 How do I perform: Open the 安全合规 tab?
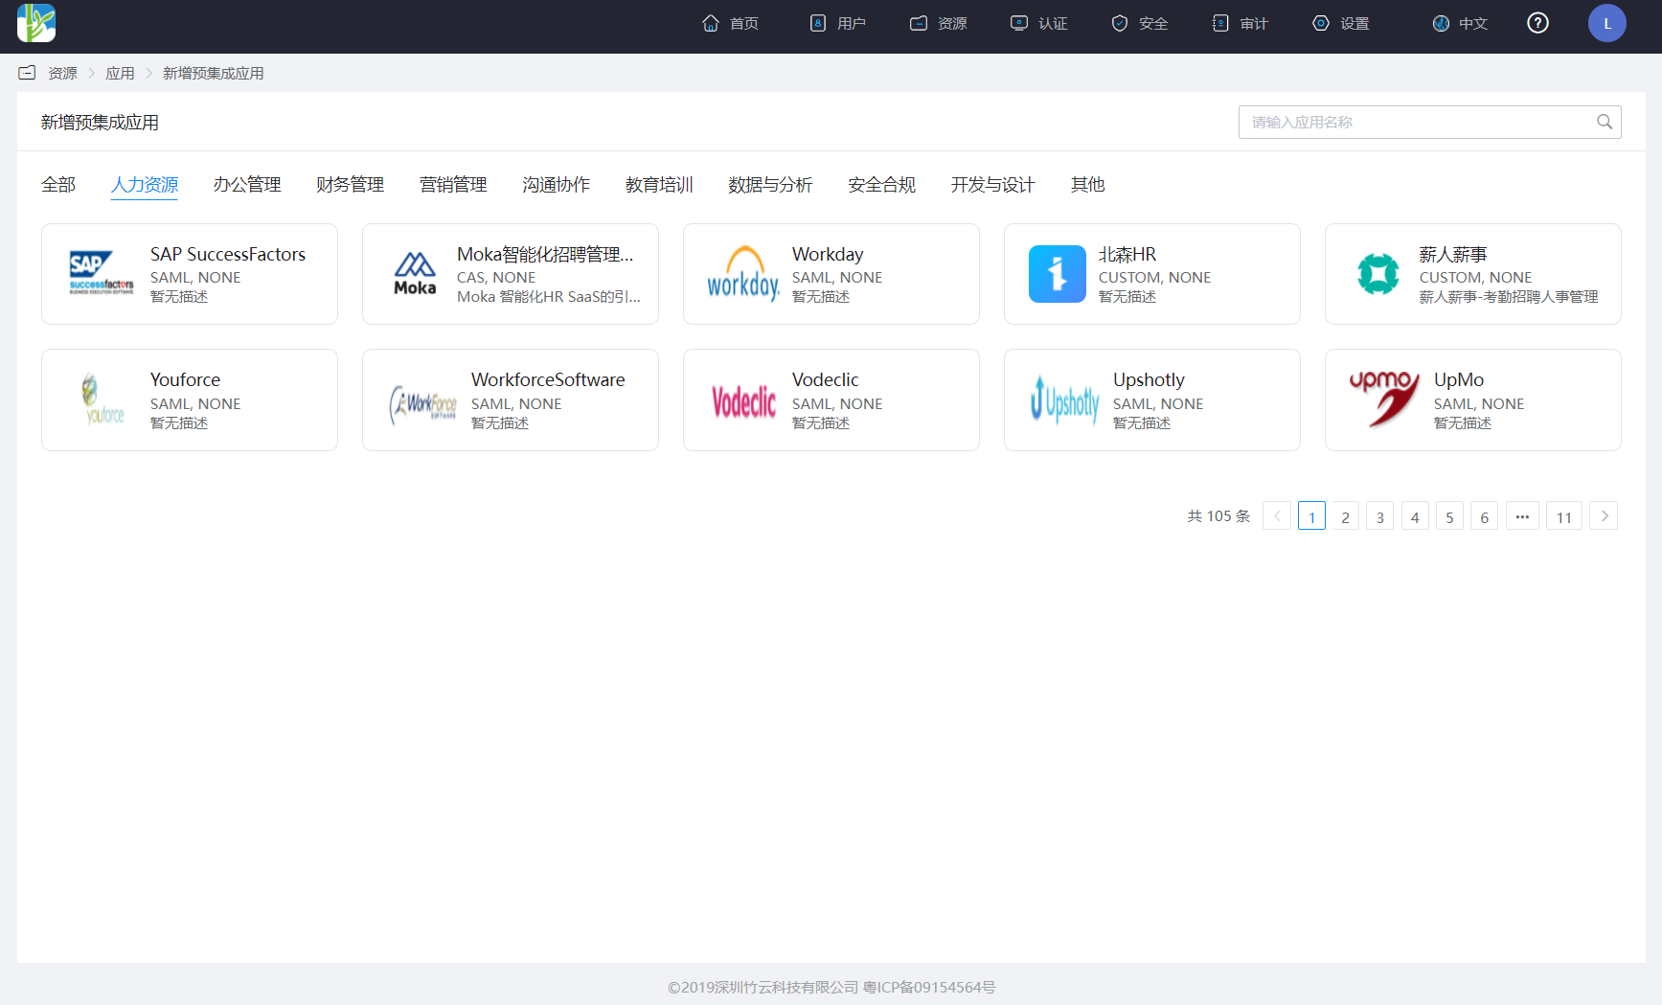(x=881, y=185)
